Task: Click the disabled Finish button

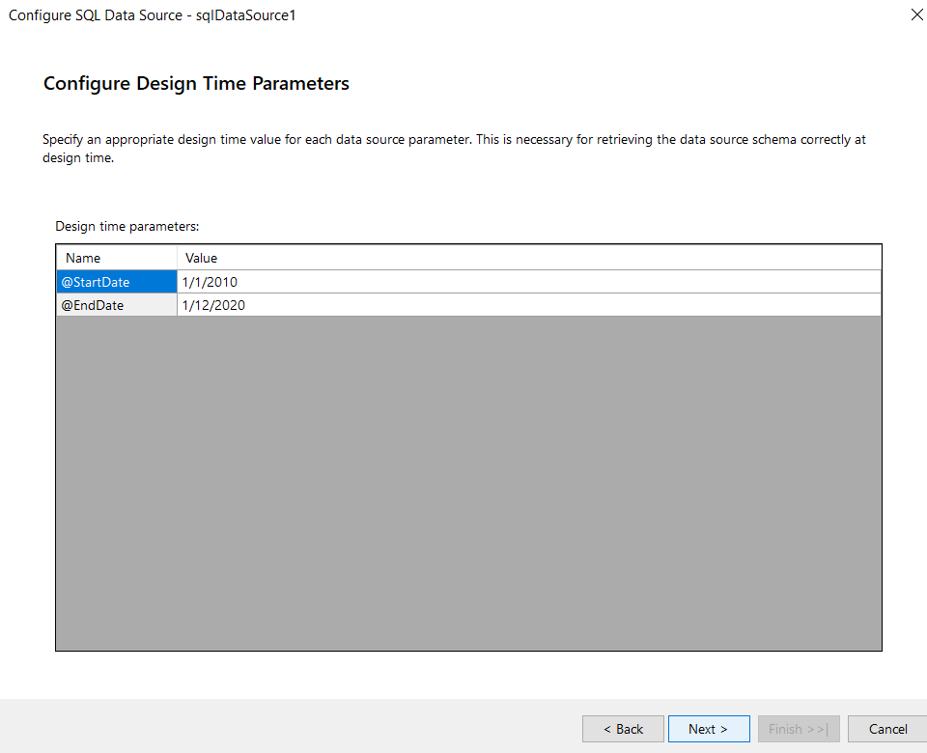Action: click(x=799, y=729)
